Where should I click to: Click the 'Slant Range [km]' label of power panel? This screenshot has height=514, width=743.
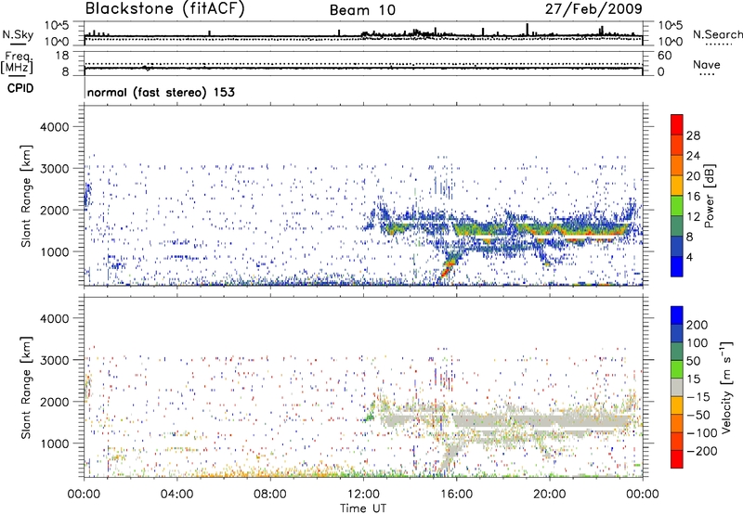26,196
